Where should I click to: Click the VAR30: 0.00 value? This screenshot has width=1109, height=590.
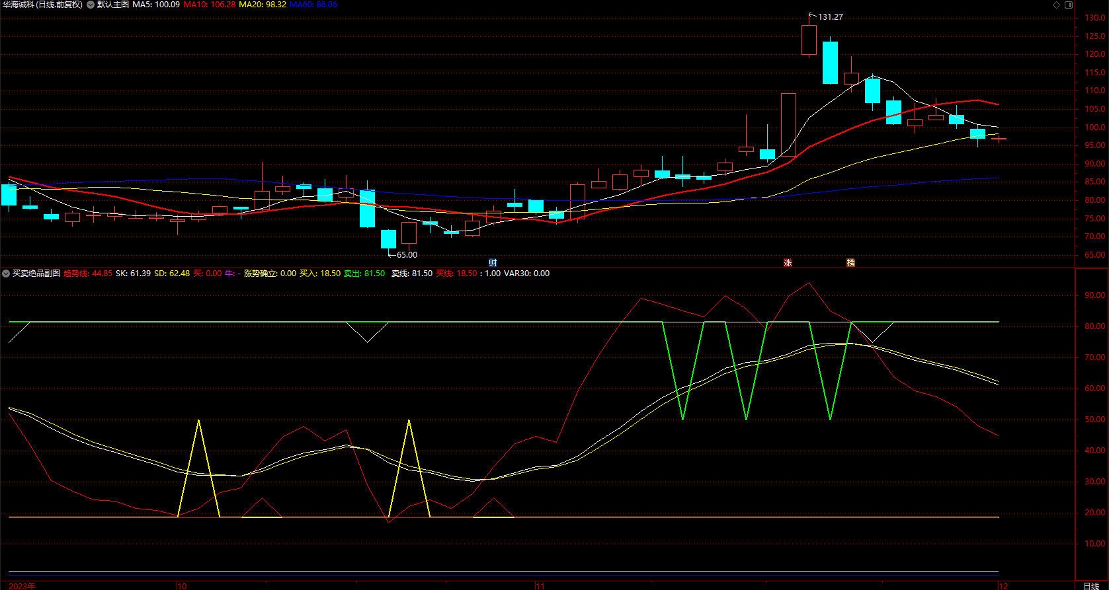pos(526,274)
